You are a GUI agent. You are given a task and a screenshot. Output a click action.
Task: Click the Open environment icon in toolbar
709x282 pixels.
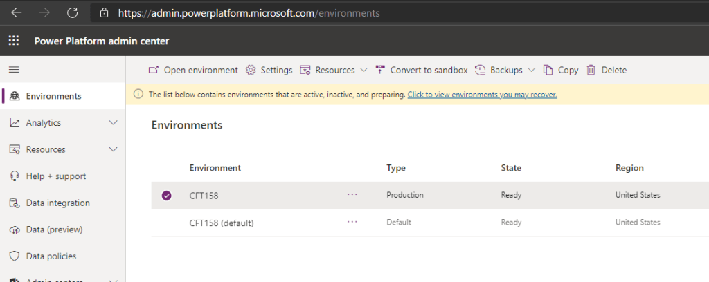click(x=154, y=70)
